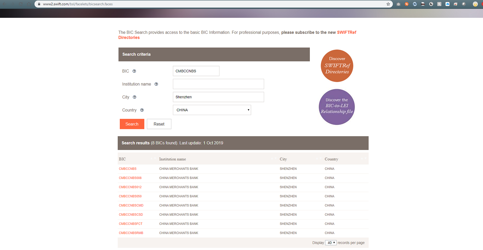This screenshot has height=250, width=483.
Task: Click SHENZHEN in the CMBCCNBS012 row
Action: [x=288, y=187]
